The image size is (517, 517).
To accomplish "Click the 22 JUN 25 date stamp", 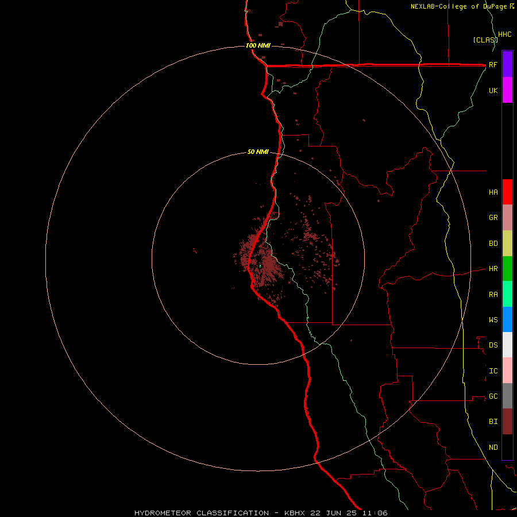I will click(334, 513).
